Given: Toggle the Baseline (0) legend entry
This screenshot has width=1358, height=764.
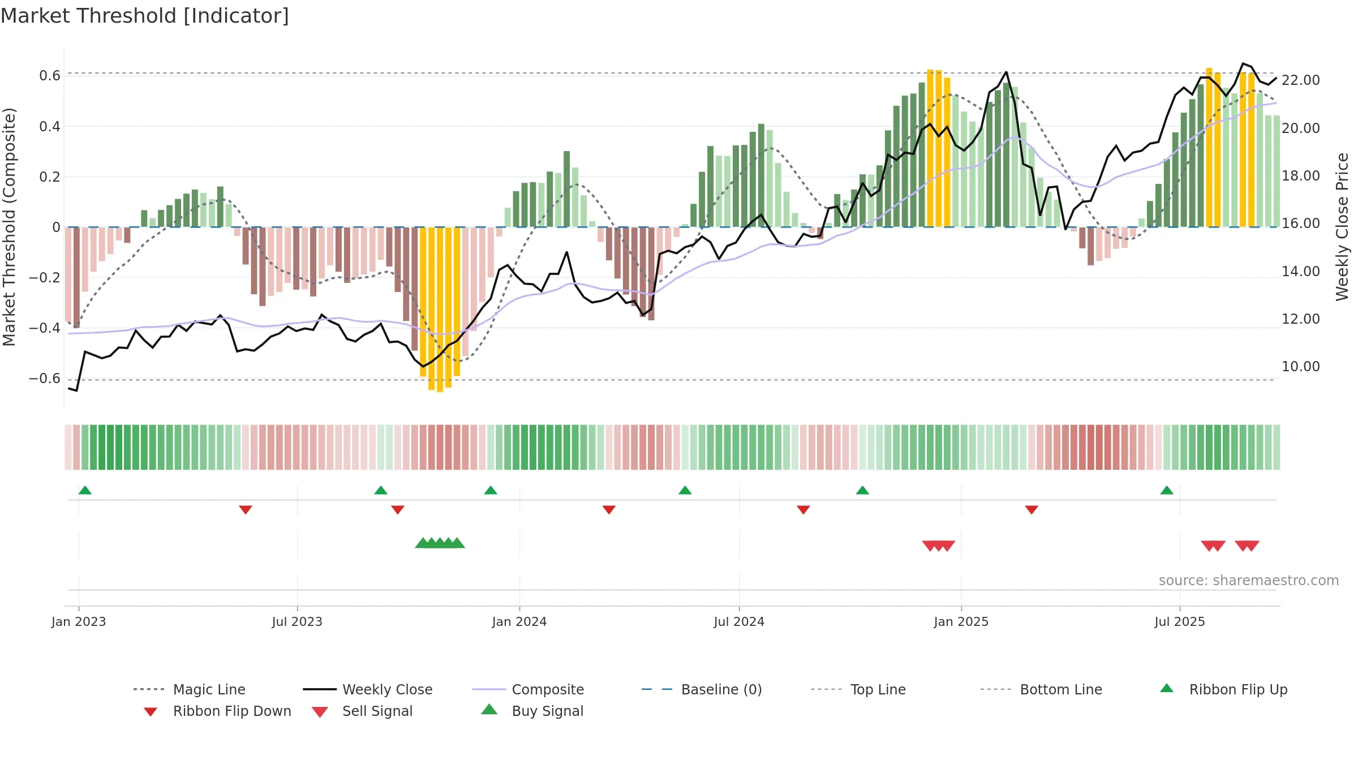Looking at the screenshot, I should [702, 689].
